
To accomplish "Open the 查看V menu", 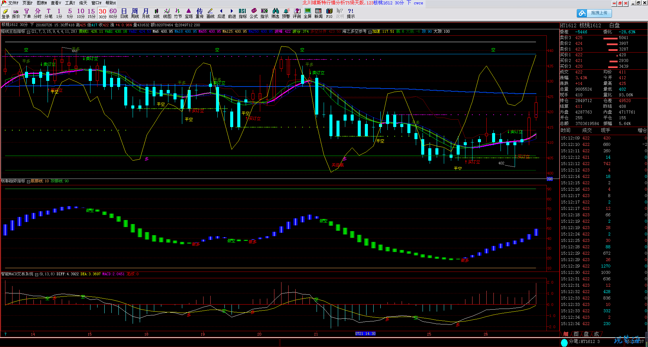I will [56, 3].
